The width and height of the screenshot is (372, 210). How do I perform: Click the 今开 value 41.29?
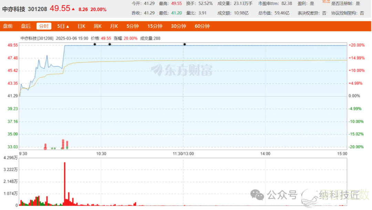click(x=149, y=3)
